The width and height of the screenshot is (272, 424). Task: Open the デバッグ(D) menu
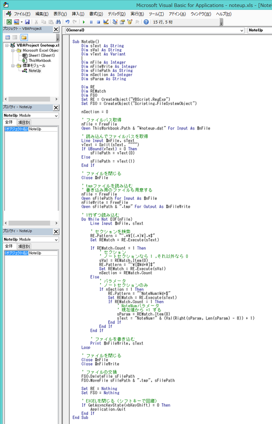(x=116, y=14)
